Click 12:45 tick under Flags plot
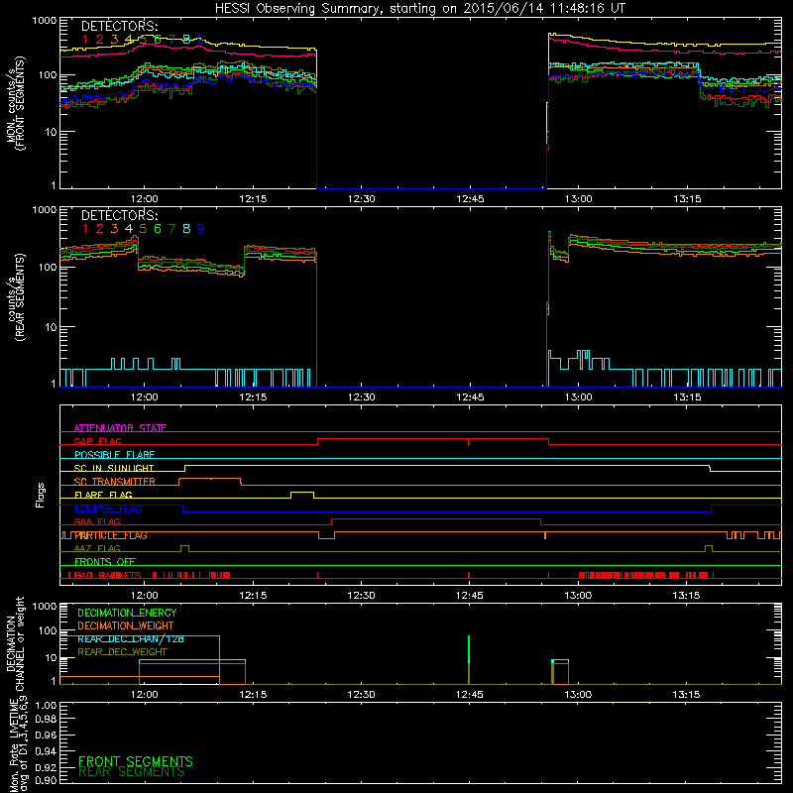The height and width of the screenshot is (793, 793). coord(470,596)
